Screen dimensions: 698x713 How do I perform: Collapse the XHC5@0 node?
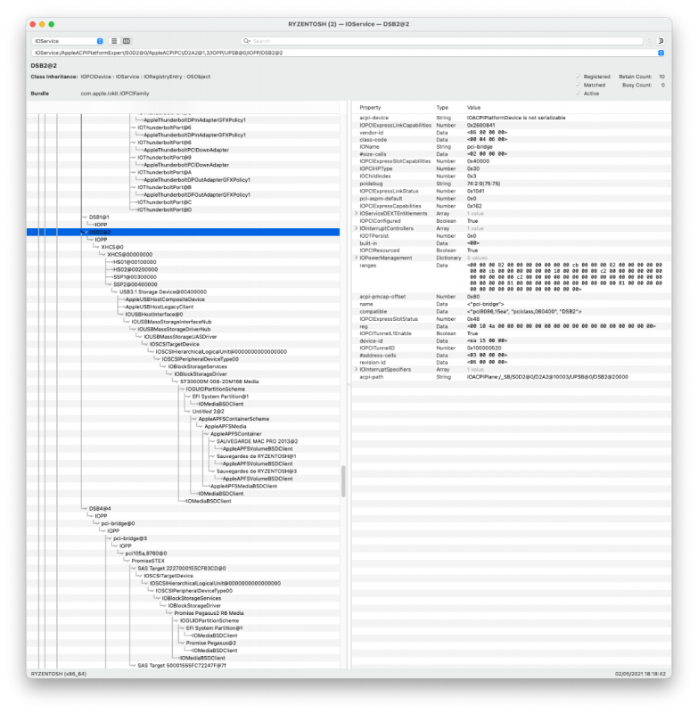tap(97, 247)
